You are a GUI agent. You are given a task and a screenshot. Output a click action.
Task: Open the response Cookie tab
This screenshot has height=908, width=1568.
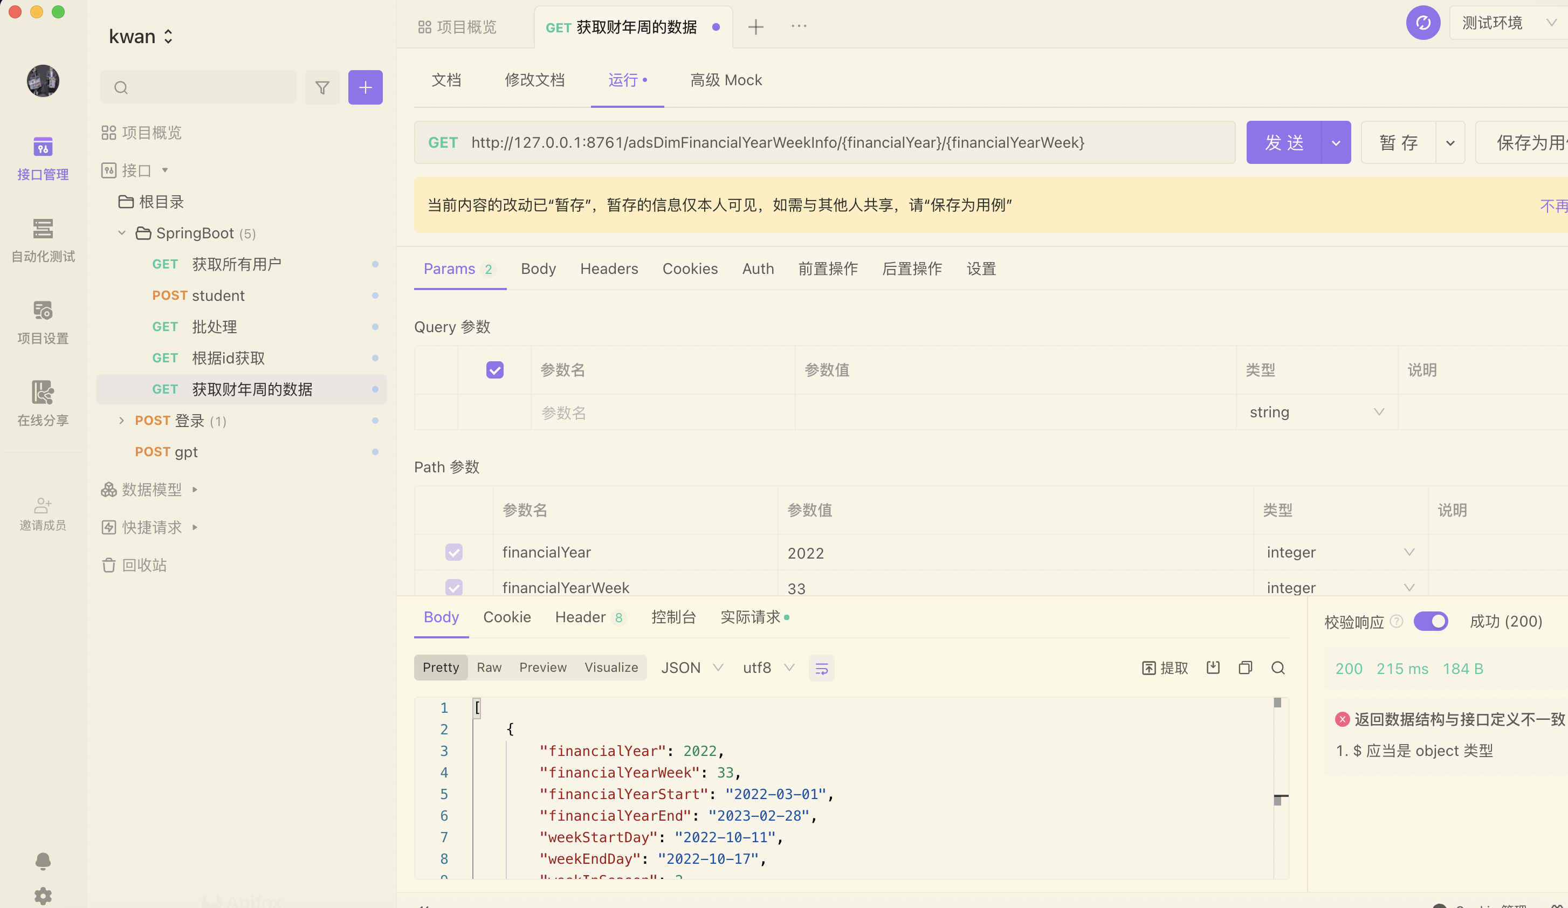click(506, 617)
